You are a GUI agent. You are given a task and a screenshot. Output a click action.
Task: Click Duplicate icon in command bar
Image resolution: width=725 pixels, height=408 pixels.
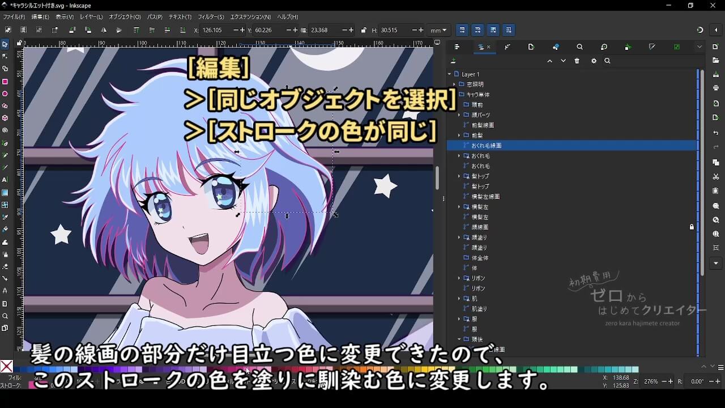716,163
